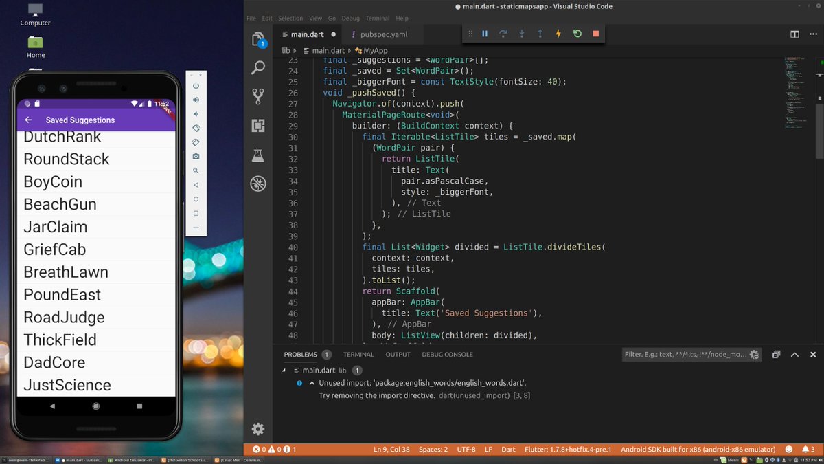Select the main.dart editor tab
This screenshot has width=824, height=464.
coord(308,34)
